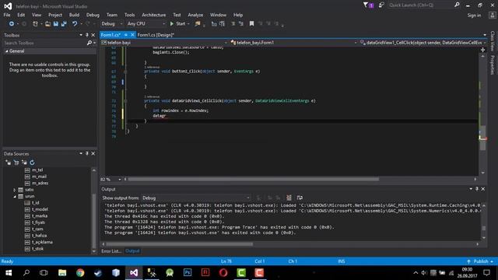Click into the Quick Launch search field
498x280 pixels.
[x=421, y=5]
